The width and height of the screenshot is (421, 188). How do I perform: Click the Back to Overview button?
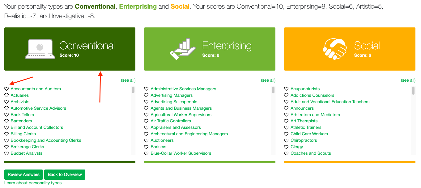pyautogui.click(x=65, y=174)
